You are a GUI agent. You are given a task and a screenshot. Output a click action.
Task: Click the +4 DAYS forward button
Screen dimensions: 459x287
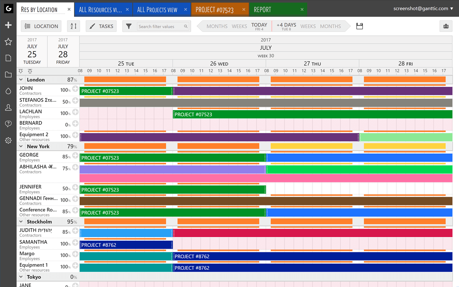coord(286,26)
